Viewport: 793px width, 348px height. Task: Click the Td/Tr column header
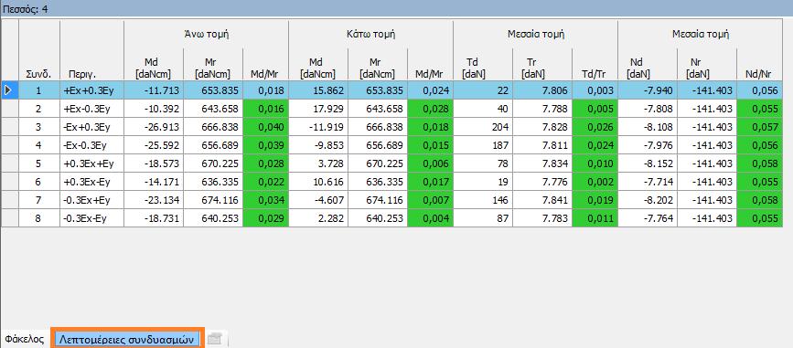click(x=595, y=75)
